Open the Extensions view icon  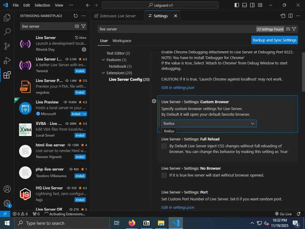[7, 75]
